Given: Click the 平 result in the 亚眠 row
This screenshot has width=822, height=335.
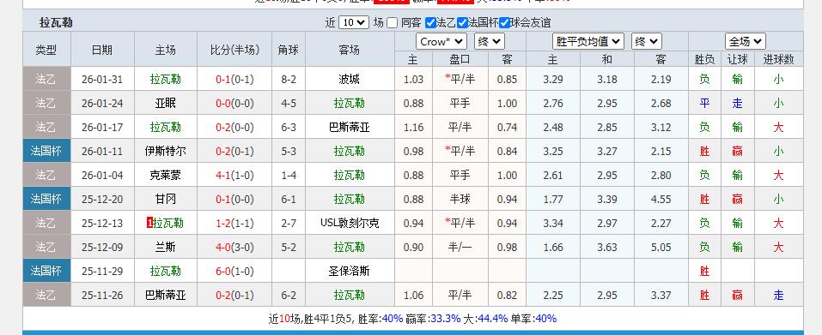Looking at the screenshot, I should (x=704, y=104).
